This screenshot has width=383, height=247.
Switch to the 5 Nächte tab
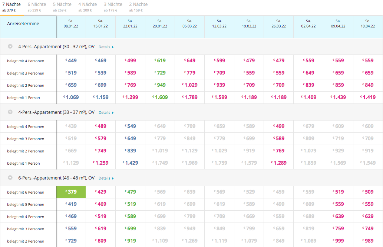pos(62,7)
